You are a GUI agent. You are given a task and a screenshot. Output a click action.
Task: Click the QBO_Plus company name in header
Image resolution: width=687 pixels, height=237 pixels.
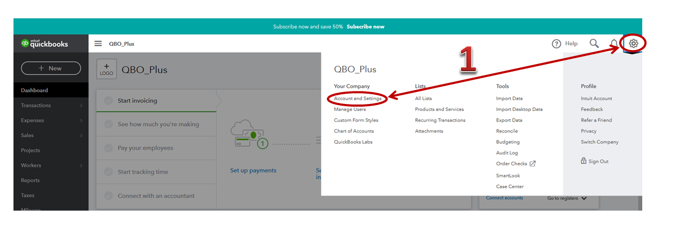point(121,44)
